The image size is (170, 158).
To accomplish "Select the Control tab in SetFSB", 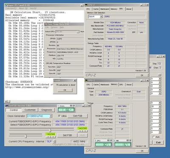I will pos(14,110).
